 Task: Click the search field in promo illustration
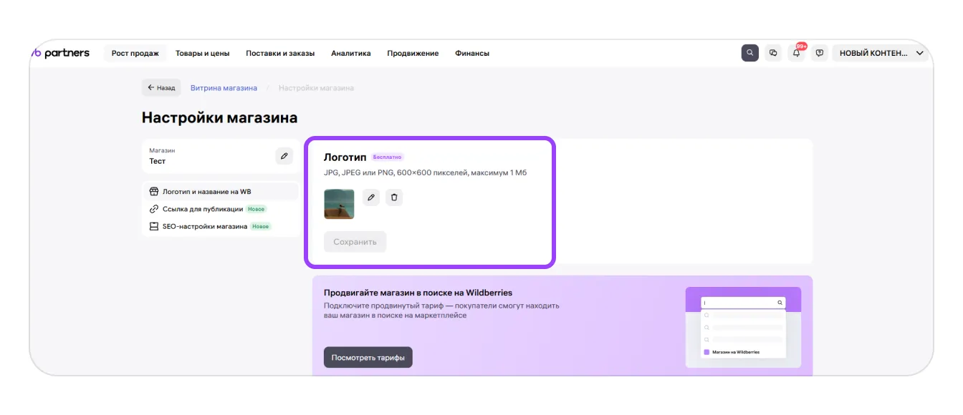point(743,303)
